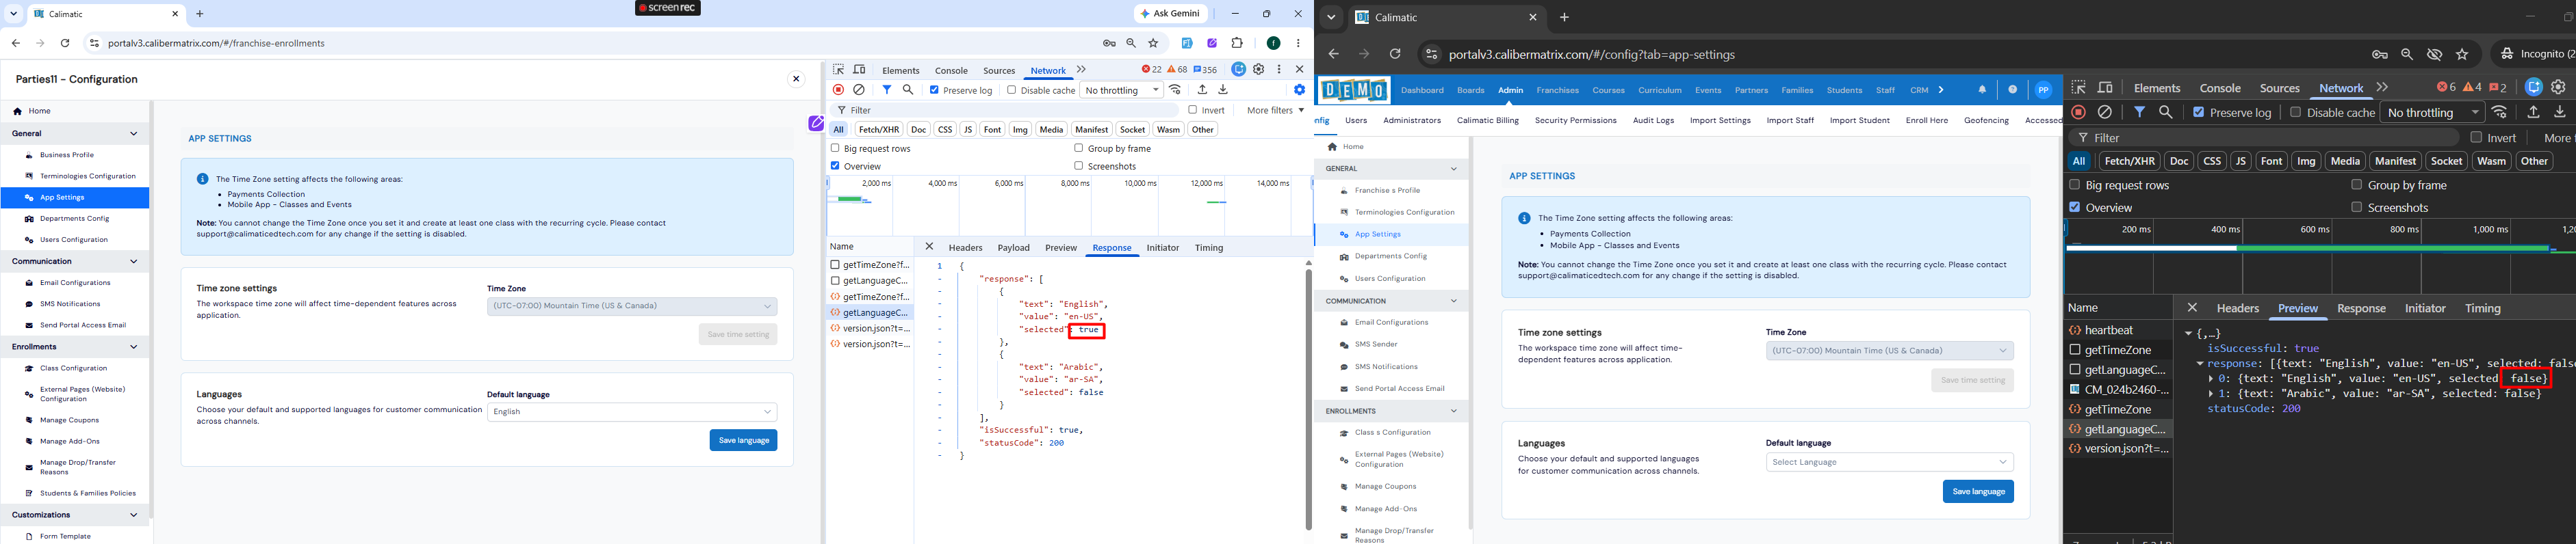The height and width of the screenshot is (544, 2576).
Task: Open extensions puzzle icon in left browser
Action: 1237,43
